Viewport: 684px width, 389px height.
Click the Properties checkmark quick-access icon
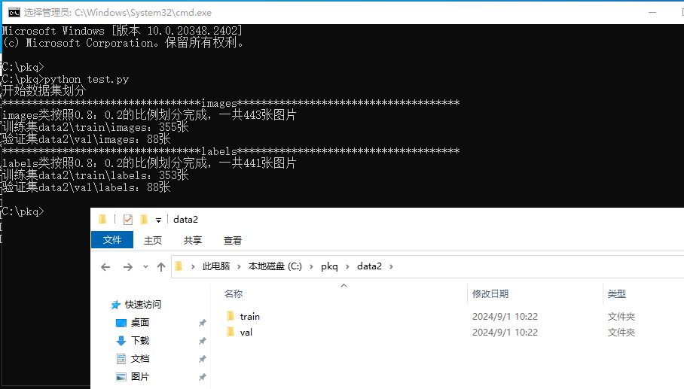(128, 220)
